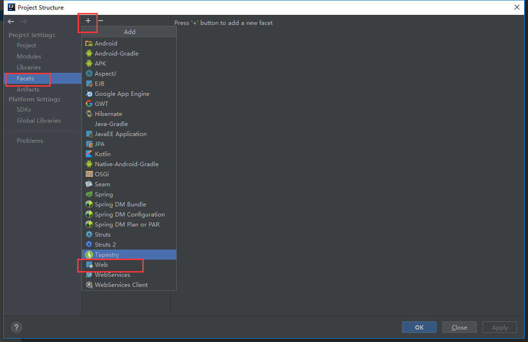
Task: Click the APK android icon
Action: coord(89,64)
